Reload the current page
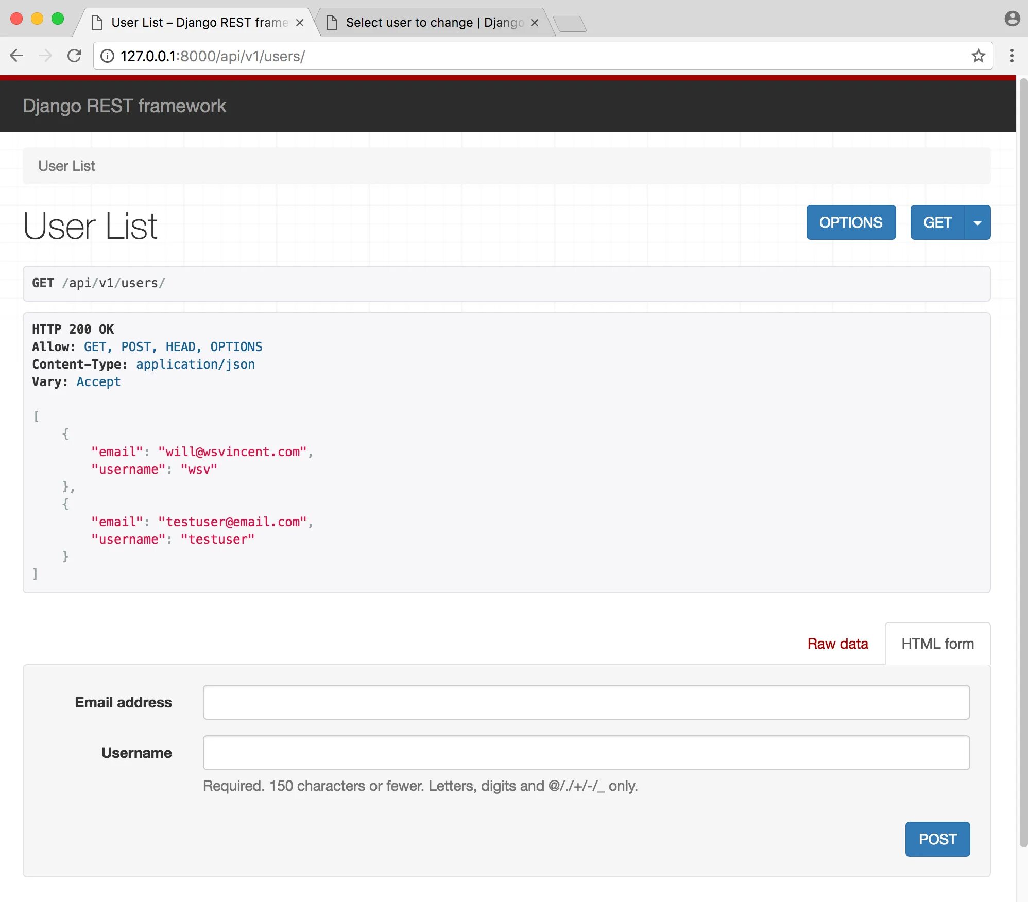1028x902 pixels. click(x=75, y=56)
